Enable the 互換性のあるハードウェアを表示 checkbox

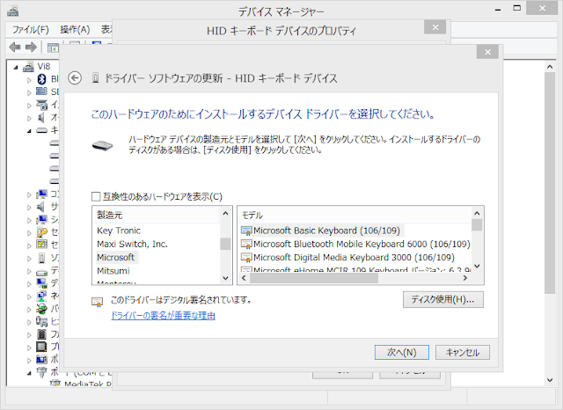point(96,196)
